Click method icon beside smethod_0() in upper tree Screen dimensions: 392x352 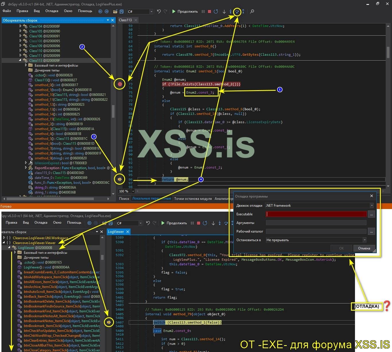tap(30, 85)
